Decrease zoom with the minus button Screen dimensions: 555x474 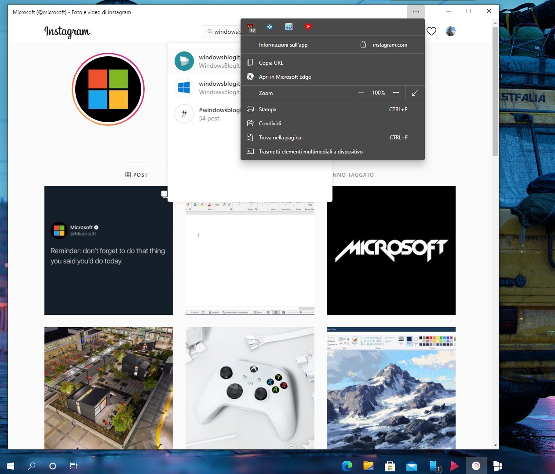pos(361,93)
